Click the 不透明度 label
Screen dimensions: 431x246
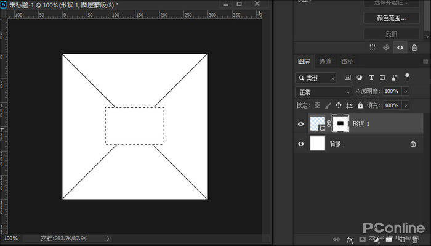pos(368,91)
